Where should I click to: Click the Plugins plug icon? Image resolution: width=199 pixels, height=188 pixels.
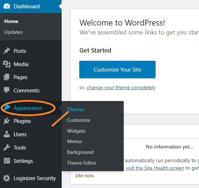pos(6,121)
